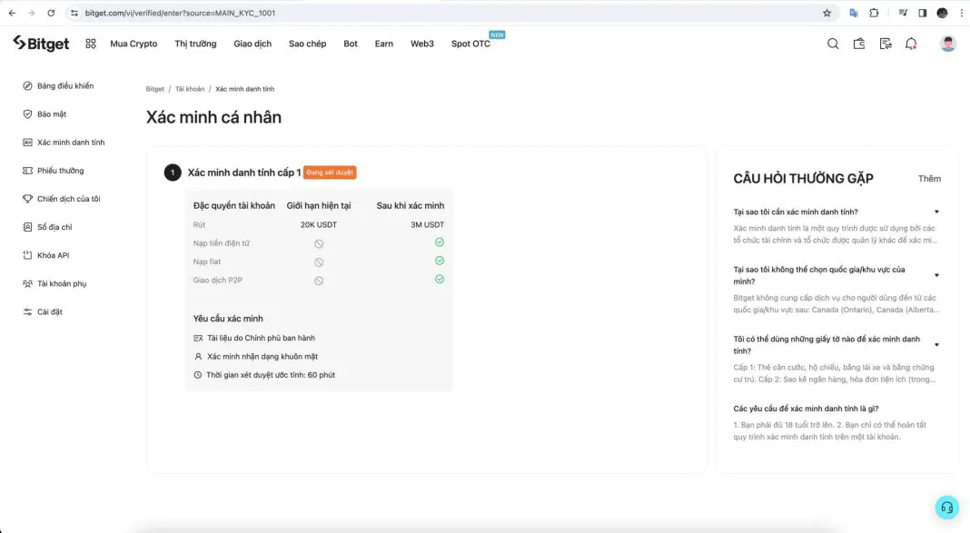Click the Bitget logo
Screen dimensions: 970x533
point(41,44)
